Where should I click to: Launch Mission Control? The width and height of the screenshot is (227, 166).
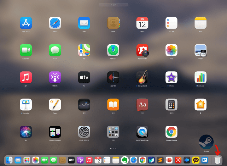click(x=55, y=132)
